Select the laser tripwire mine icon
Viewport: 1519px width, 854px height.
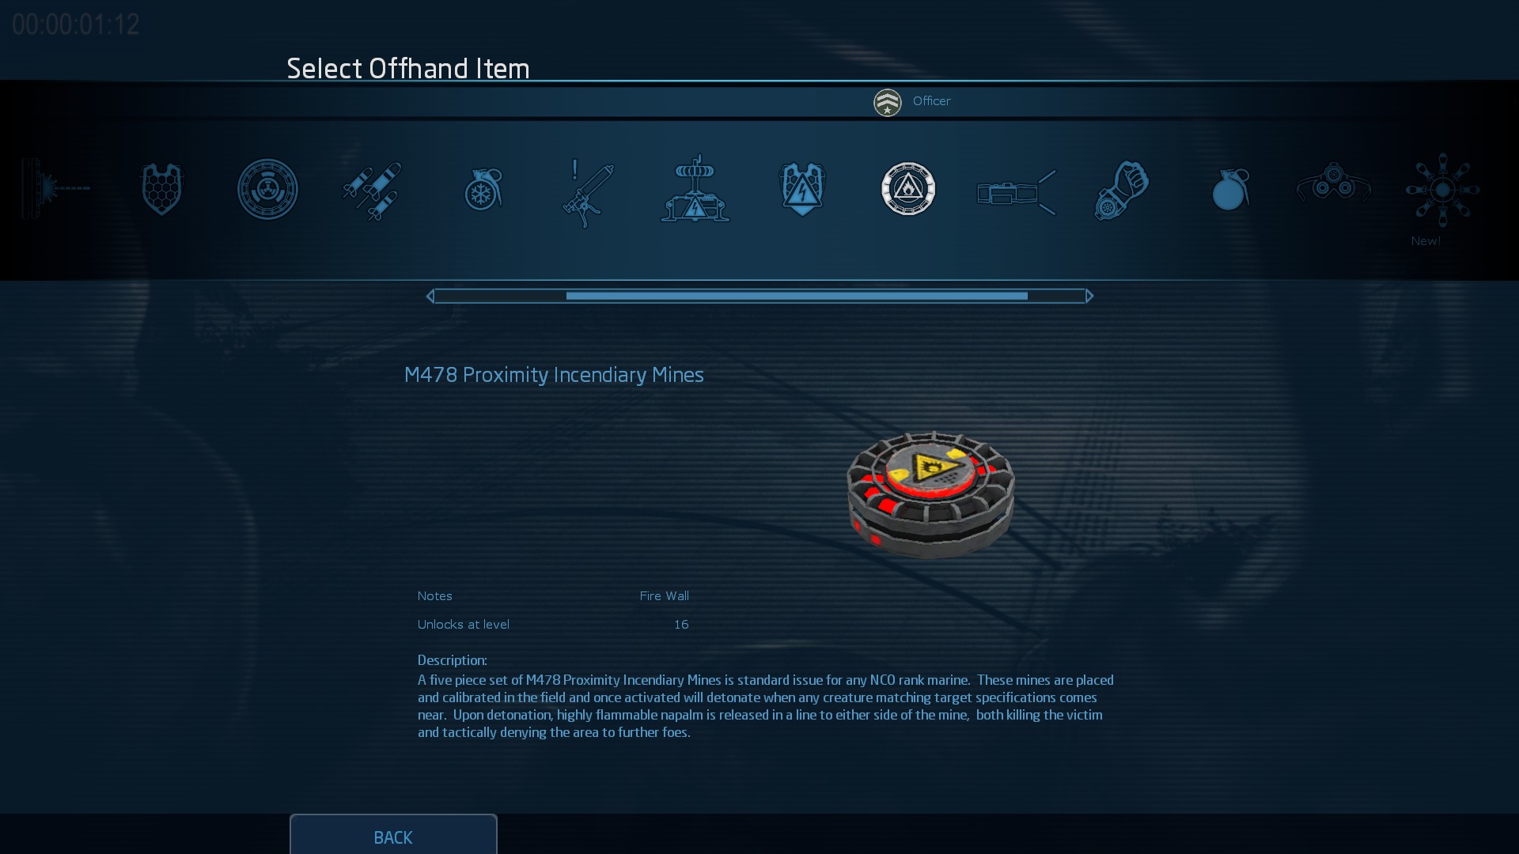[55, 189]
